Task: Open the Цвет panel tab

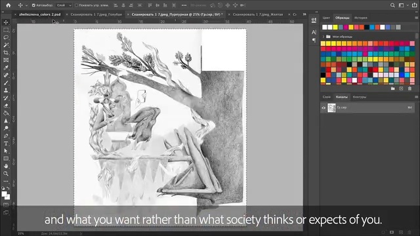Action: tap(326, 18)
